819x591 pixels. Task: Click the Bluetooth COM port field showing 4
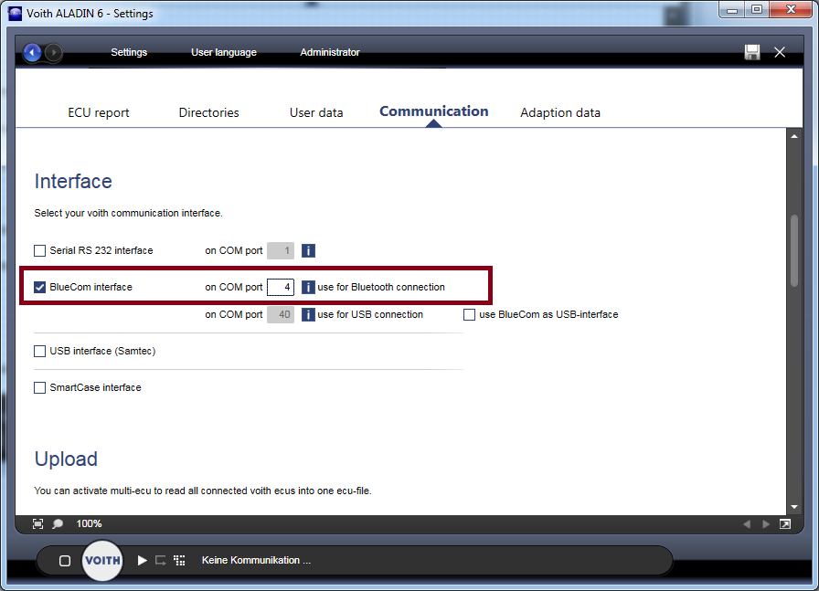click(x=281, y=287)
